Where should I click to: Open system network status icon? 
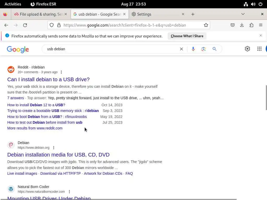click(246, 4)
